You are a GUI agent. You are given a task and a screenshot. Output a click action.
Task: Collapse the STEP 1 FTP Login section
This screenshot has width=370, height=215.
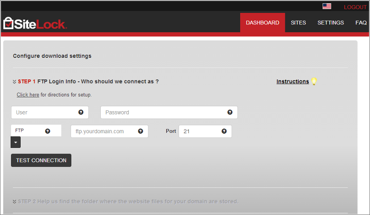click(x=15, y=82)
